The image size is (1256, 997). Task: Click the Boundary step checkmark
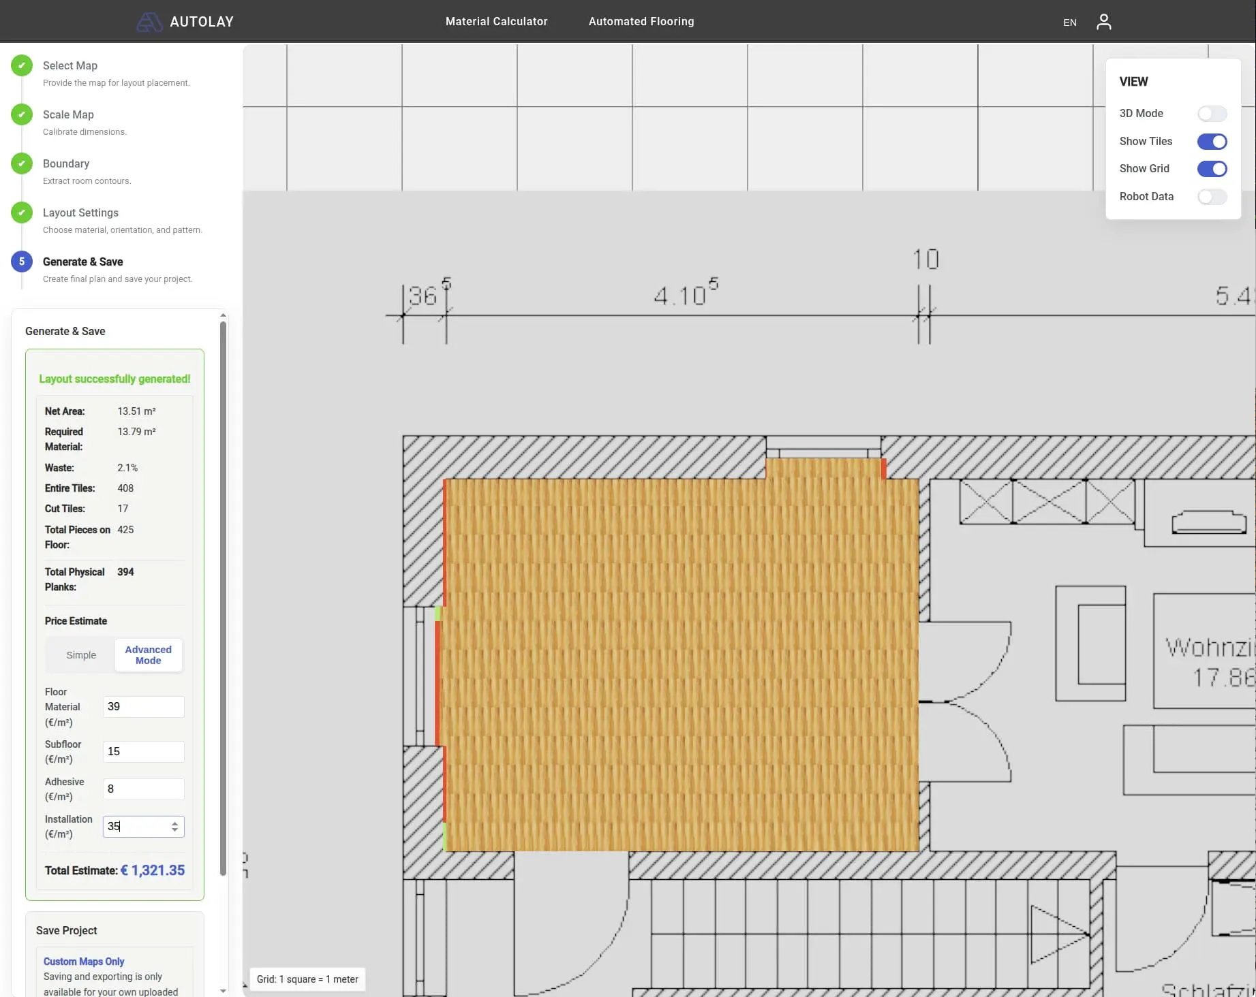[x=22, y=163]
